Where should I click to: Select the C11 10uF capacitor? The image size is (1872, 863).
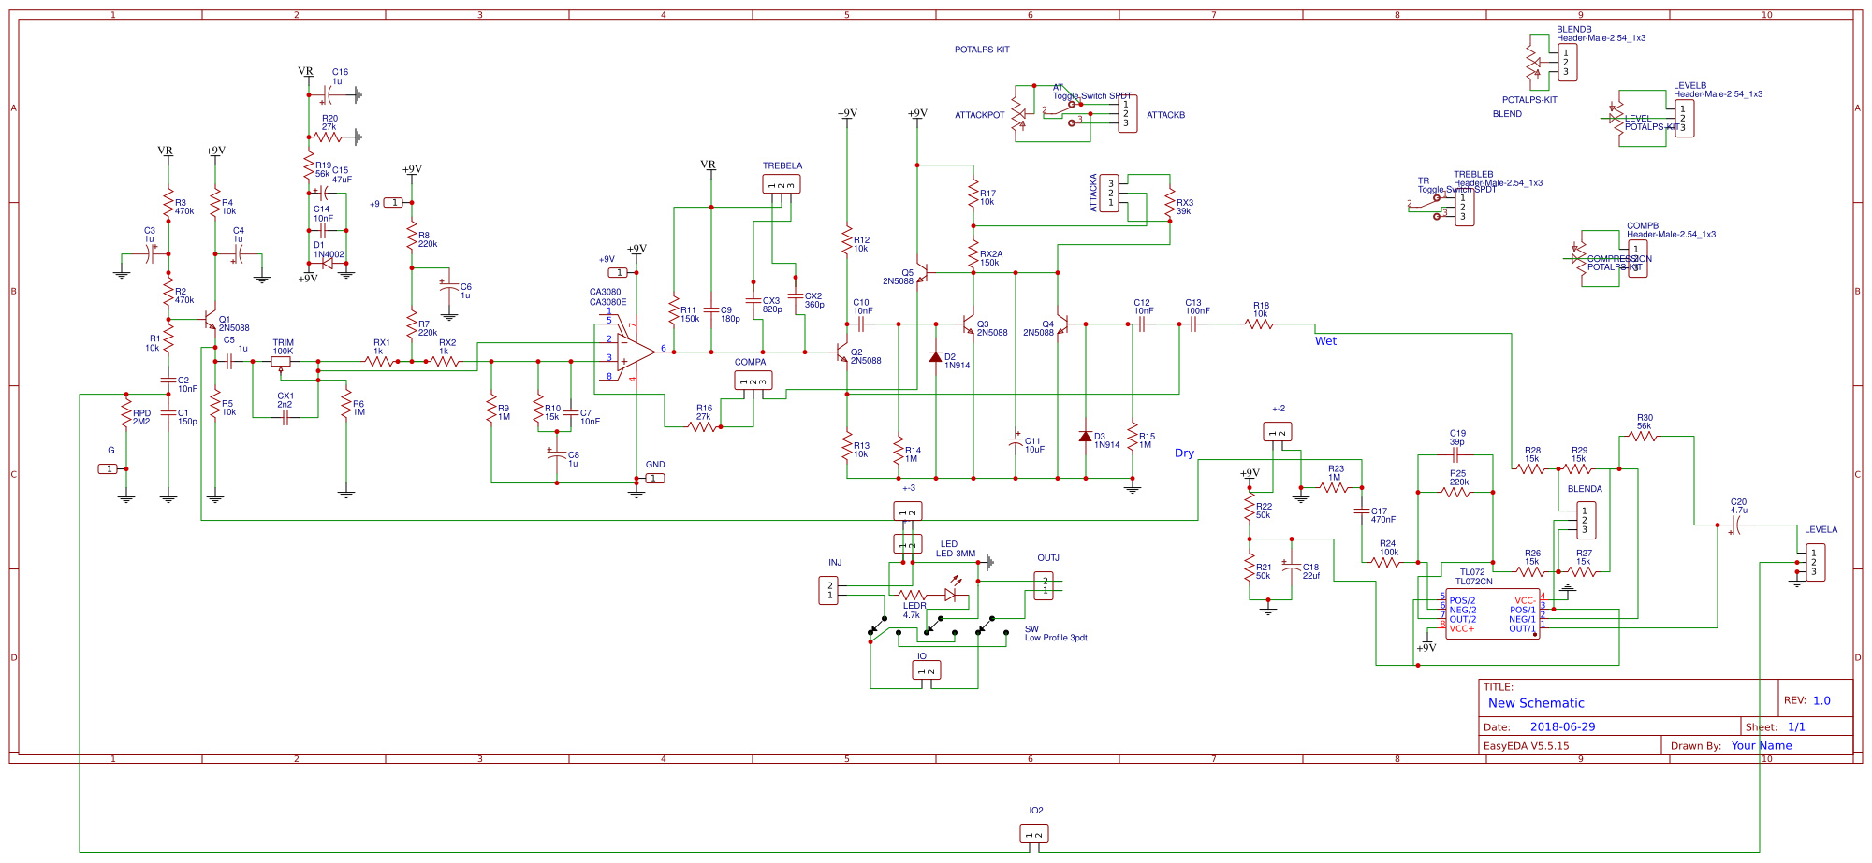tap(1016, 441)
